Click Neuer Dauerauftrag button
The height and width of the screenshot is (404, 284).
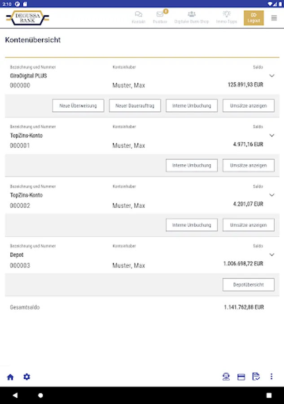point(135,105)
